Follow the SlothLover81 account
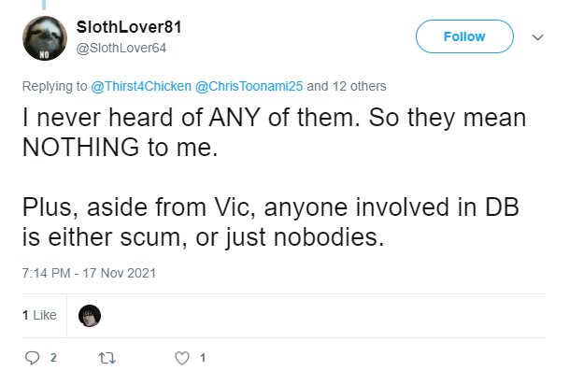569x385 pixels. (464, 36)
